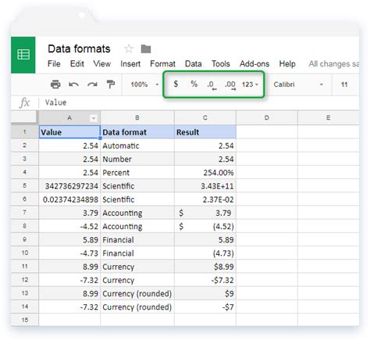Select Currency cell in row 11
The height and width of the screenshot is (341, 370).
tap(137, 267)
